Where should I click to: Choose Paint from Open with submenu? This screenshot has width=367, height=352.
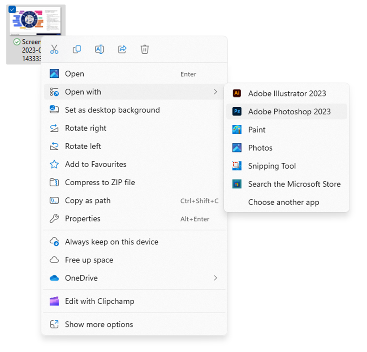(x=257, y=130)
